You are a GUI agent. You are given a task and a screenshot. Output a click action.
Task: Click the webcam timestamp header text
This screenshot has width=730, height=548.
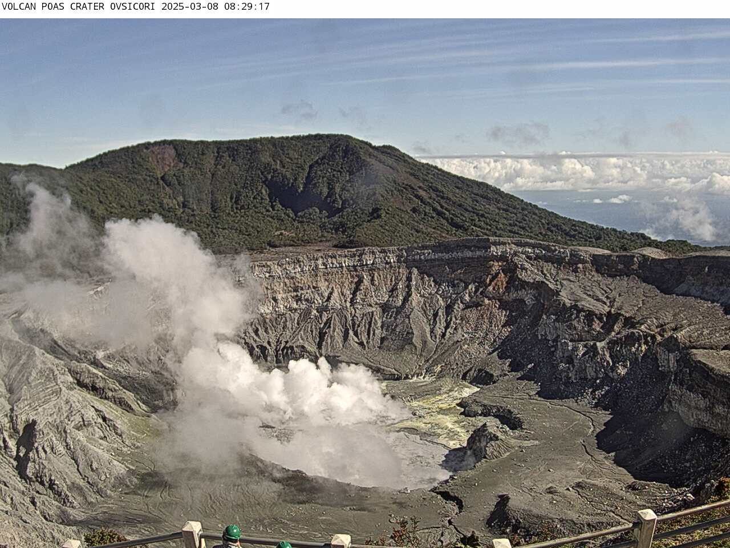(x=136, y=7)
